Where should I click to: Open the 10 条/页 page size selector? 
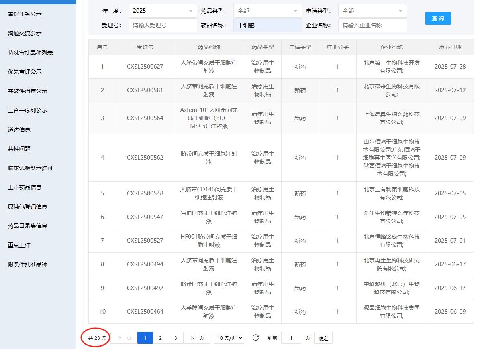229,338
